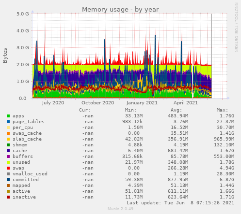Image resolution: width=241 pixels, height=214 pixels.
Task: Click the green apps legend swatch
Action: (8, 116)
